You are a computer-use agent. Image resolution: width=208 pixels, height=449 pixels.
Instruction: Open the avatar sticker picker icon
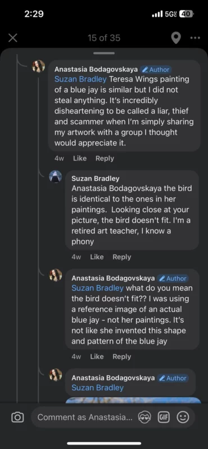(144, 417)
